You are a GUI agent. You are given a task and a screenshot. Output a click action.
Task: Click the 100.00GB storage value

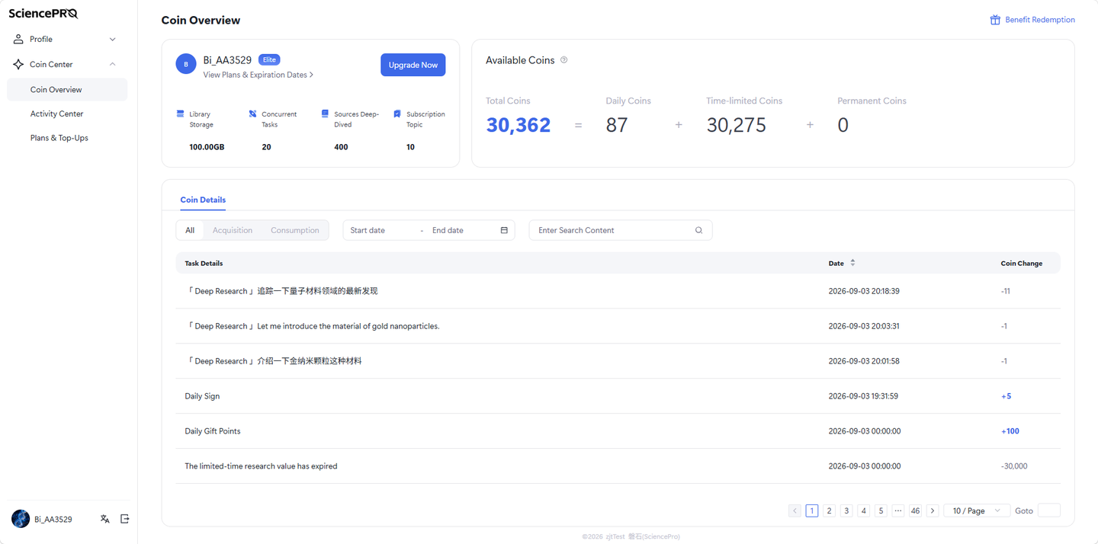207,147
